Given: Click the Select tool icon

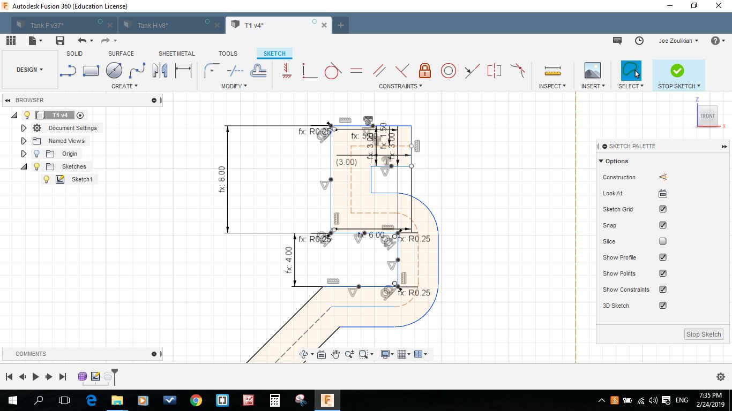Looking at the screenshot, I should pos(631,71).
